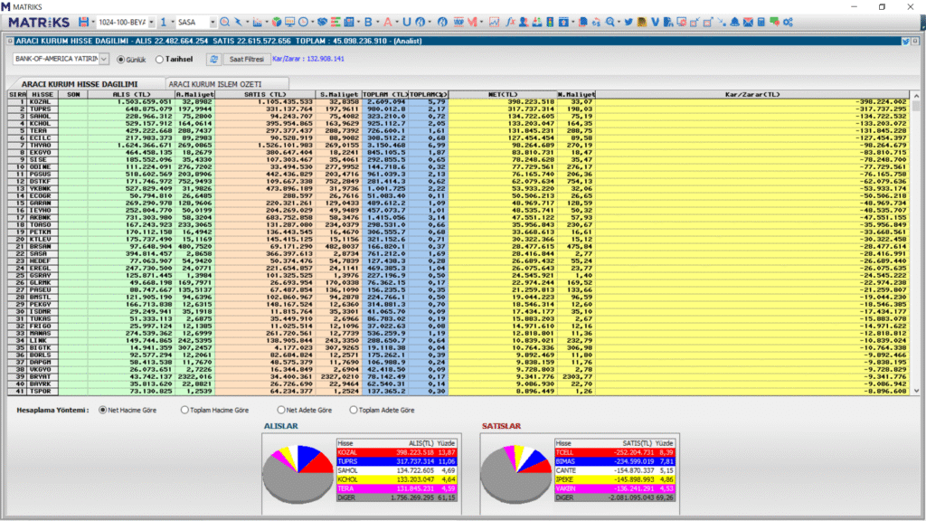Open the SASA symbol dropdown
Screen dimensions: 926x521
212,21
